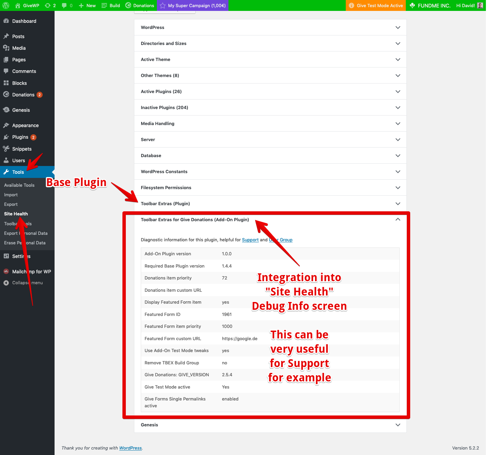Click the FUNDME INC. leaf icon
Image resolution: width=490 pixels, height=455 pixels.
[412, 5]
